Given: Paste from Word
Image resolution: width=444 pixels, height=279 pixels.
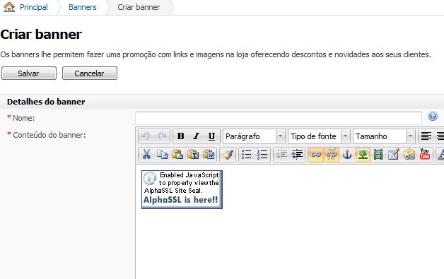Looking at the screenshot, I should (209, 155).
